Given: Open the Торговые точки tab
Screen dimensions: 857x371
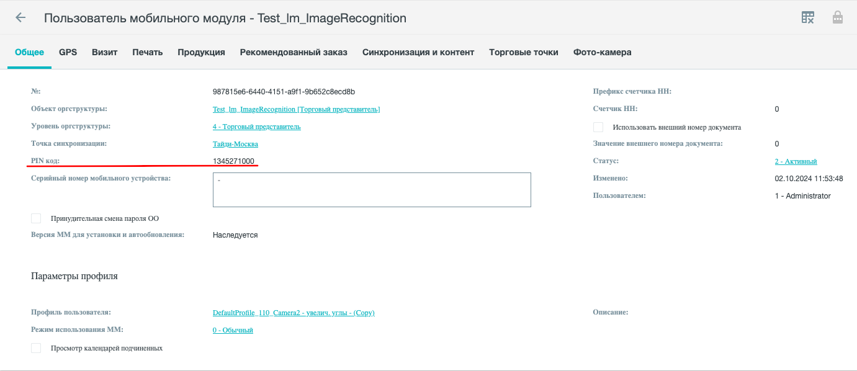Looking at the screenshot, I should (524, 52).
